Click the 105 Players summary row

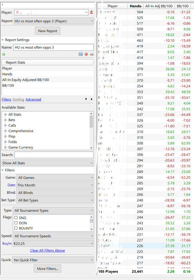point(144,272)
